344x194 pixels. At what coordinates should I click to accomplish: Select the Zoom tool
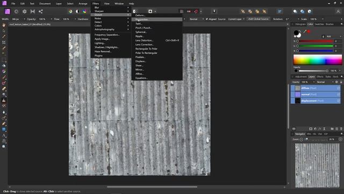coord(4,147)
